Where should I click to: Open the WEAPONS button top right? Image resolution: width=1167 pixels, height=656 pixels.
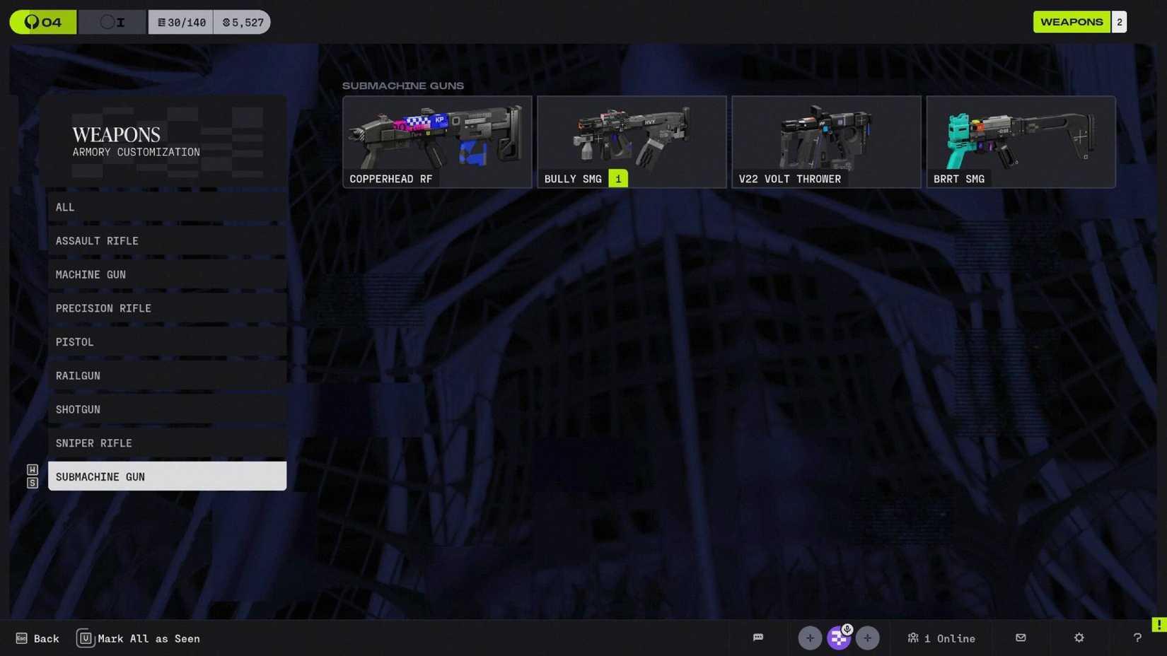click(1072, 22)
